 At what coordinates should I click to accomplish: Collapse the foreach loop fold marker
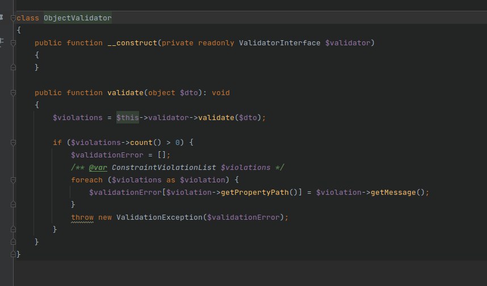coord(13,180)
